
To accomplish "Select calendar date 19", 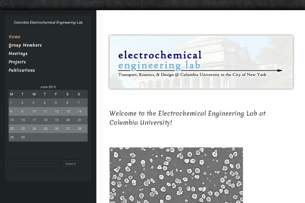I will pos(56,120).
